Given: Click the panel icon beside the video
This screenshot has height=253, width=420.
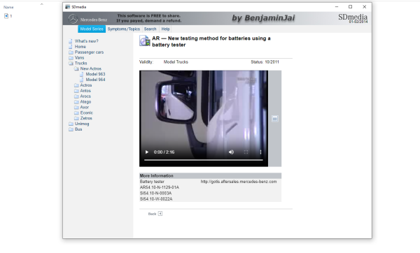Looking at the screenshot, I should 275,119.
